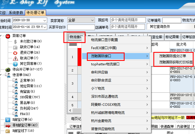The image size is (195, 134).
Task: Click the red status cell in row 1
Action: click(79, 57)
